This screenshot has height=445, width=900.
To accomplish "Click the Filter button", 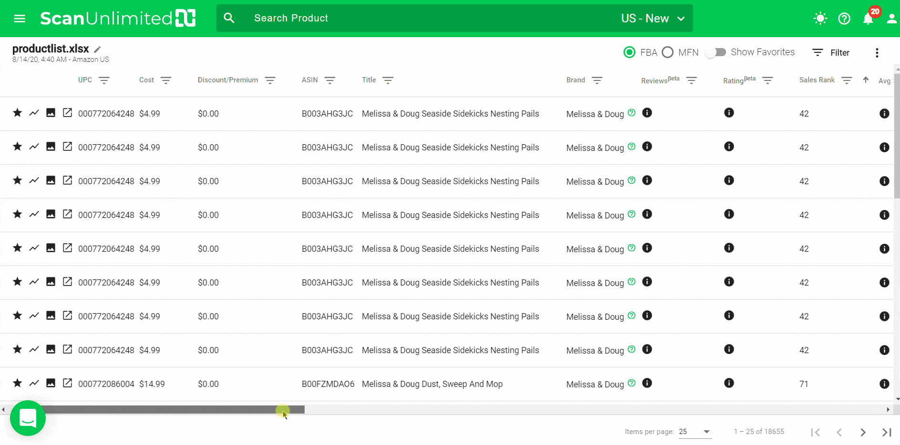I will tap(831, 53).
